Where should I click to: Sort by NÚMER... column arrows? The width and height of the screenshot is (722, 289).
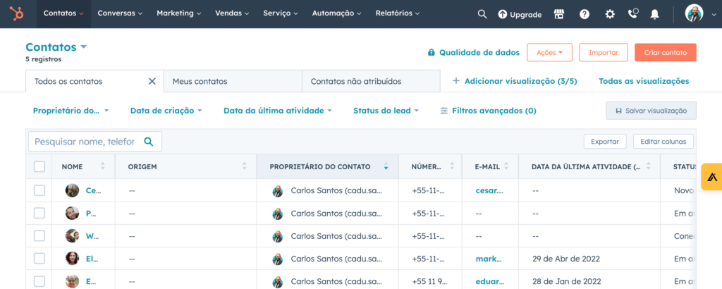pos(452,166)
